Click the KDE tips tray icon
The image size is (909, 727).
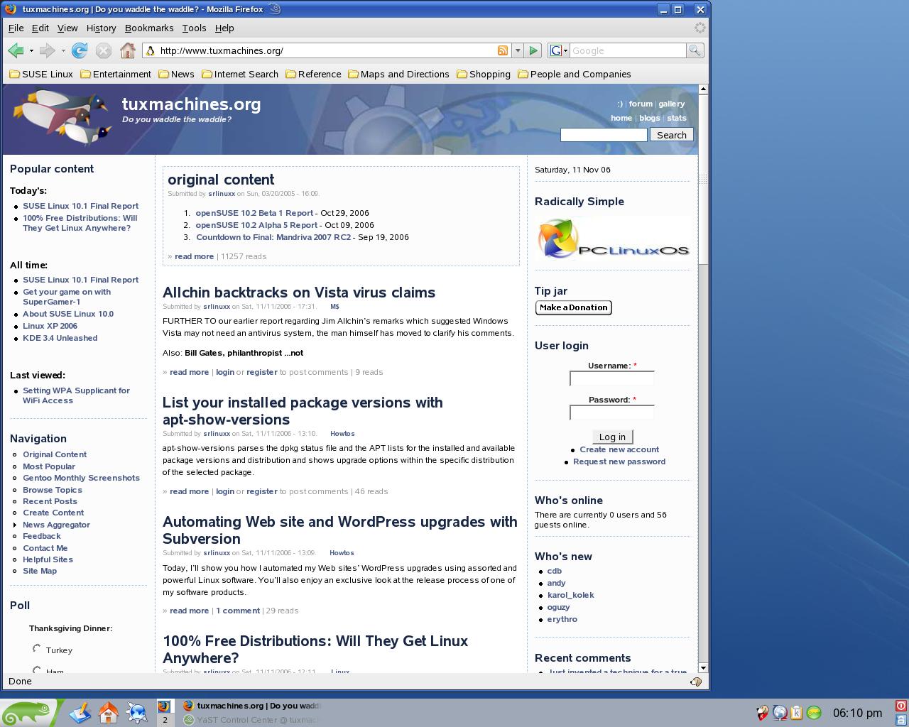click(763, 713)
